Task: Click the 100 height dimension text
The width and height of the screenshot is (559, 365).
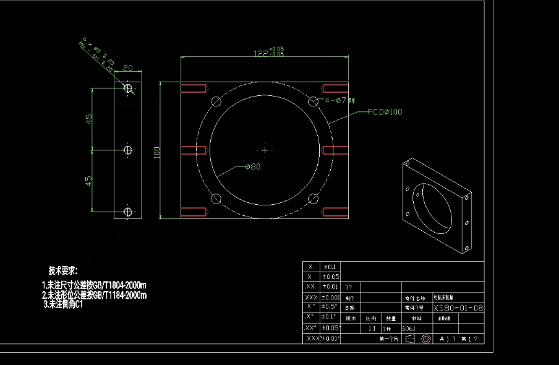Action: click(x=157, y=151)
